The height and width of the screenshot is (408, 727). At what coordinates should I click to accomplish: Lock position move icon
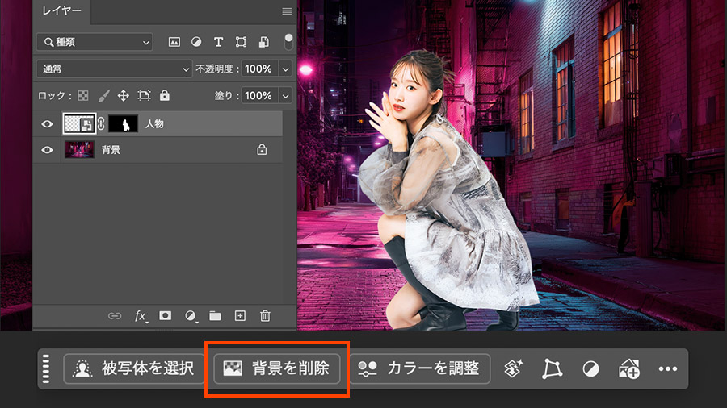pos(124,96)
